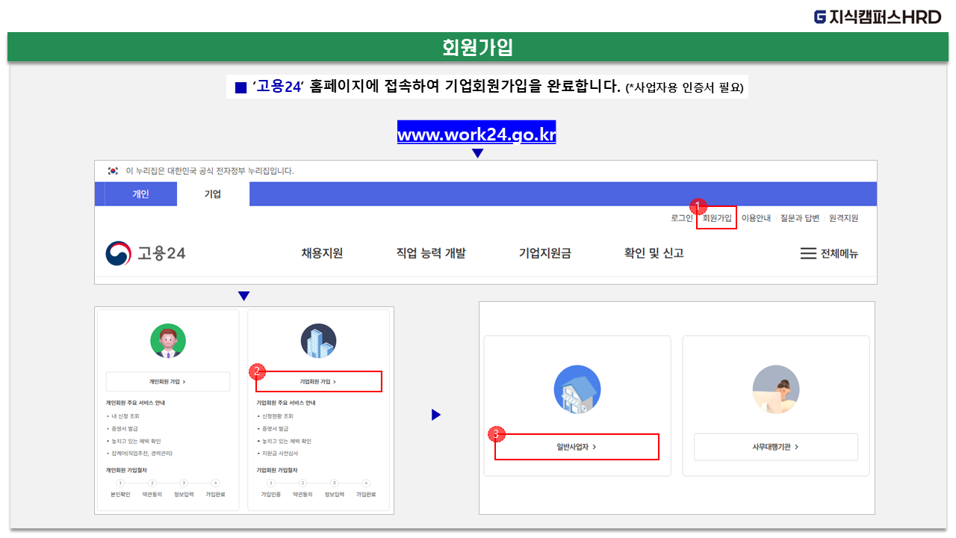The image size is (956, 538).
Task: Click the 본인확인 step label
Action: [120, 495]
